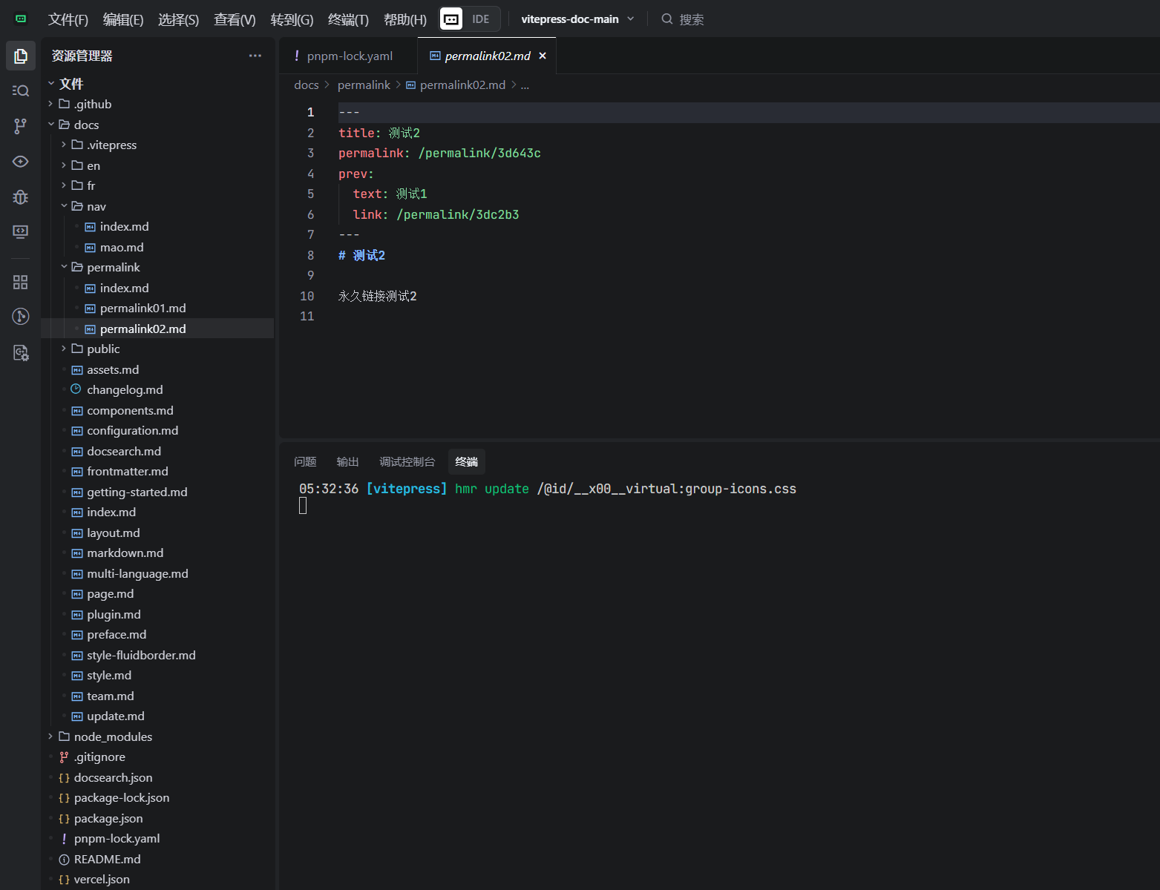Open the circular git graph icon
Viewport: 1160px width, 890px height.
(21, 317)
